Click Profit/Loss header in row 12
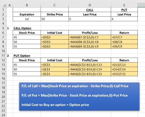The width and height of the screenshot is (145, 117). click(x=90, y=60)
